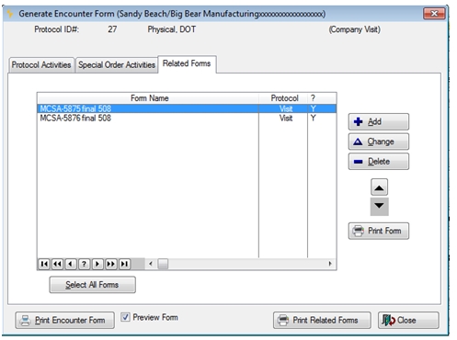Click the Protocol column header

[283, 98]
